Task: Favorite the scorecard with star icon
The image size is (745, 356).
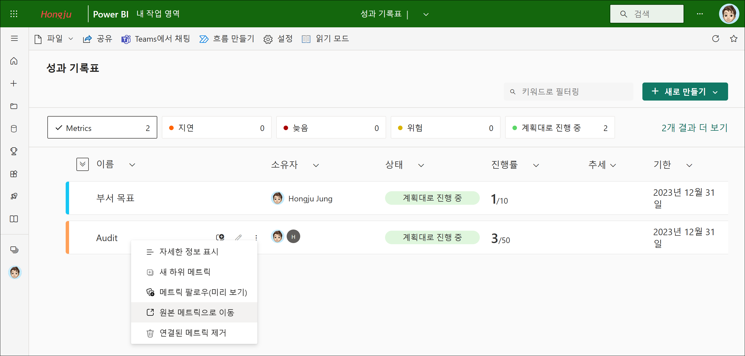Action: [733, 38]
